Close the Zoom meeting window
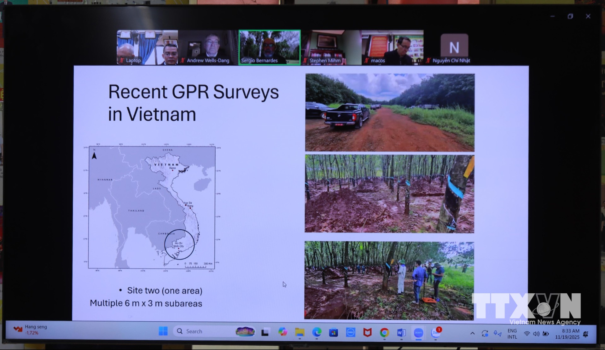This screenshot has height=350, width=605. (588, 16)
